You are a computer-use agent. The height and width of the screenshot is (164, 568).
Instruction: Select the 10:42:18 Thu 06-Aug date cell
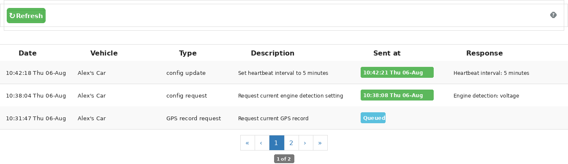36,73
